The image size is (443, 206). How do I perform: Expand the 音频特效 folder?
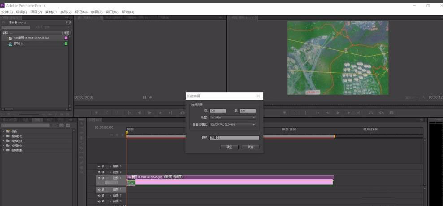coord(4,136)
